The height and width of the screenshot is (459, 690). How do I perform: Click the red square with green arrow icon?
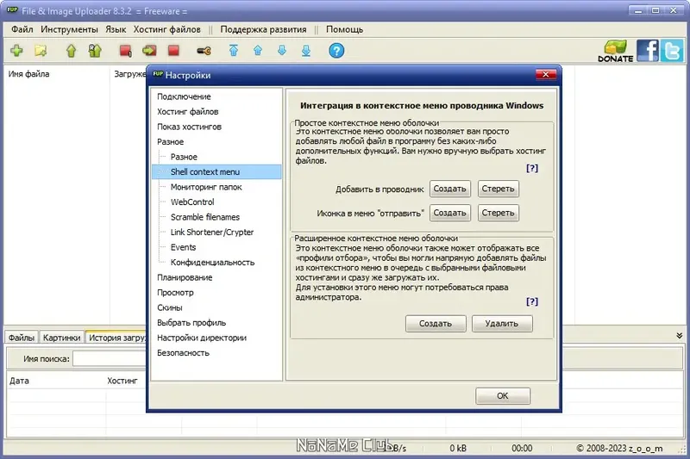point(149,51)
